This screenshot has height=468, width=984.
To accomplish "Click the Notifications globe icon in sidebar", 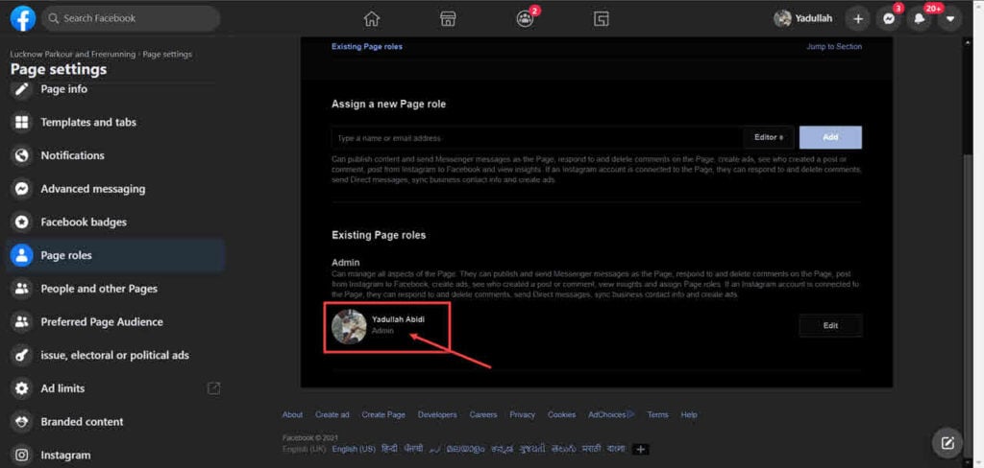I will (22, 155).
